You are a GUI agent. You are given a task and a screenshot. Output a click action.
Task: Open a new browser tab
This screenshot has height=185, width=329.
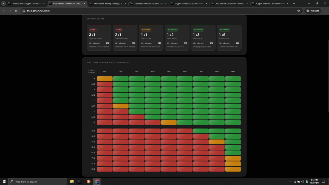tap(294, 4)
